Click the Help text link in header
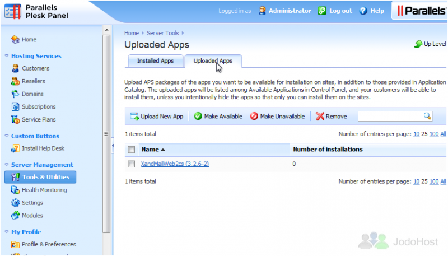Viewport: 448px width, 256px height. tap(377, 11)
